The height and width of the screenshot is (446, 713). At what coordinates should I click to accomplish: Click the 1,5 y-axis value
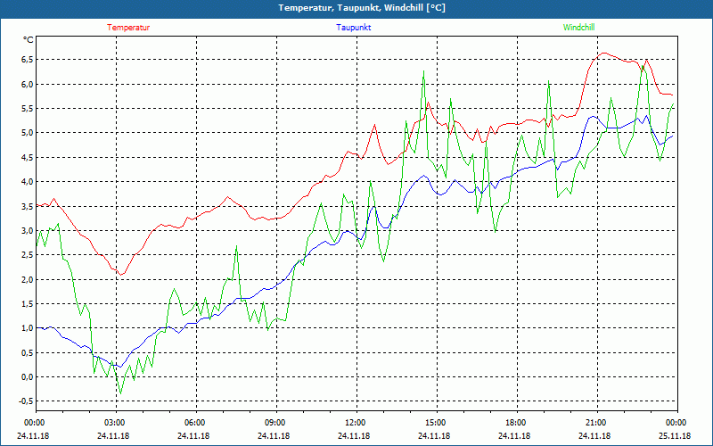28,304
